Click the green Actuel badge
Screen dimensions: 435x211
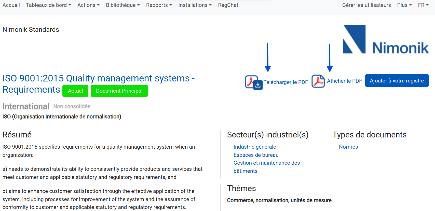75,91
